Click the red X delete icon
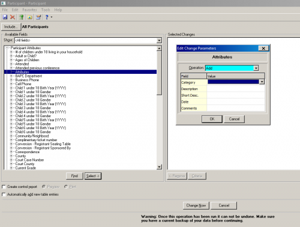The height and width of the screenshot is (227, 300). click(13, 17)
